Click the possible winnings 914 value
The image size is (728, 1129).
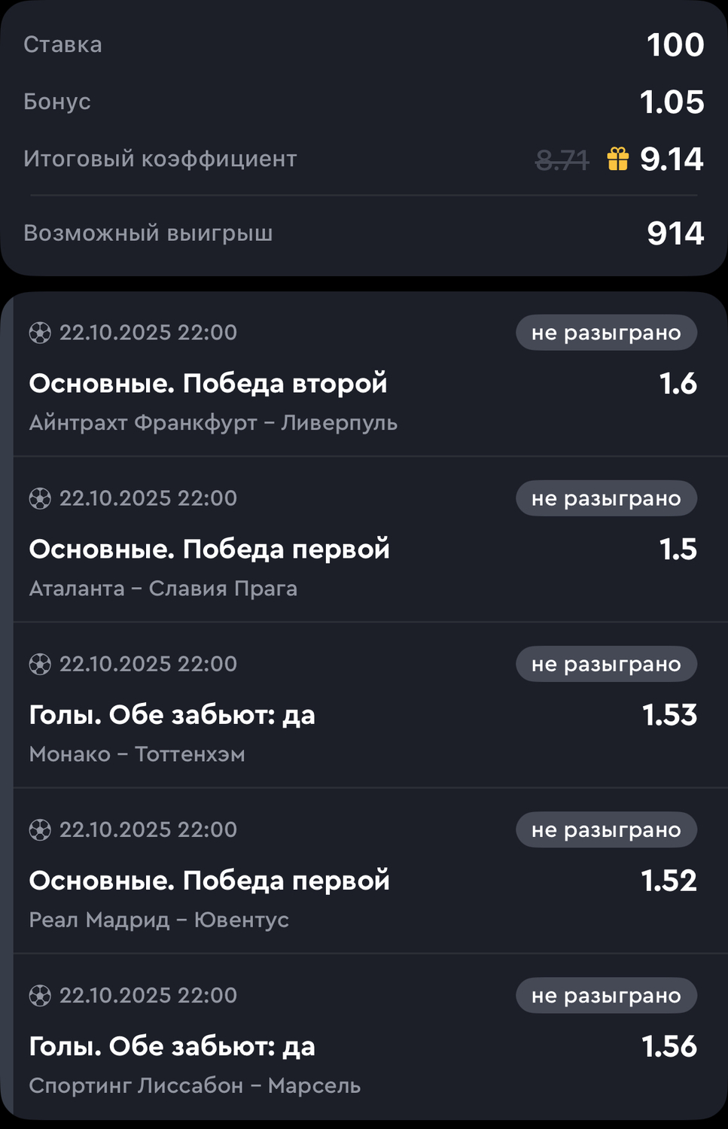675,233
